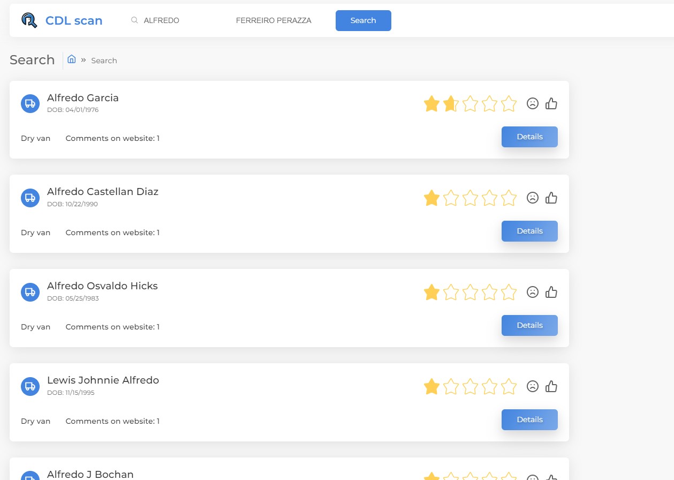Viewport: 674px width, 480px height.
Task: Click truck icon beside Alfredo Osvaldo Hicks
Action: pyautogui.click(x=30, y=292)
